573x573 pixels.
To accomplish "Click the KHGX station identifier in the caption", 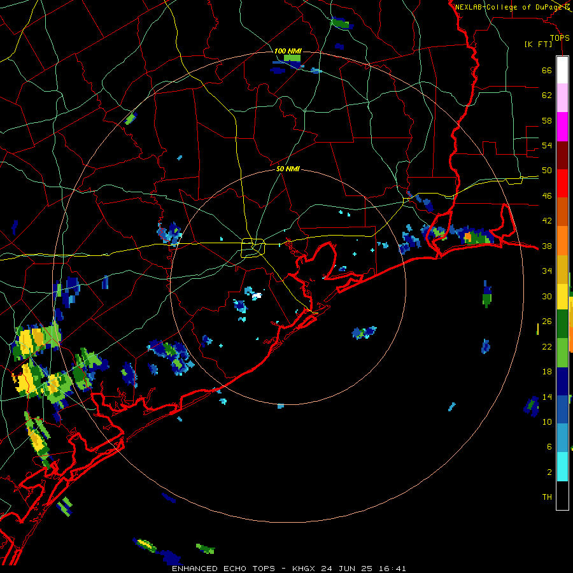I will (x=304, y=569).
